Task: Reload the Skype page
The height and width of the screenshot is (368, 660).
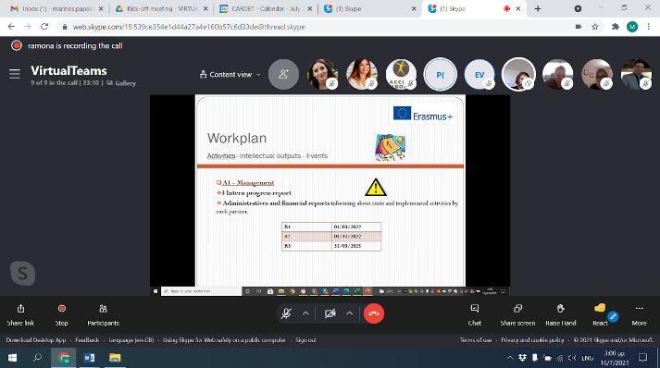Action: (44, 27)
